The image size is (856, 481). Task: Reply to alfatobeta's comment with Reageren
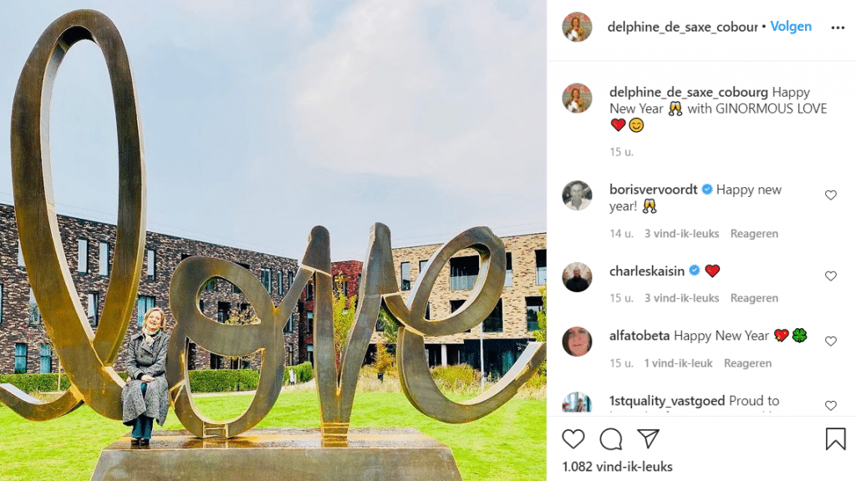[x=747, y=362]
